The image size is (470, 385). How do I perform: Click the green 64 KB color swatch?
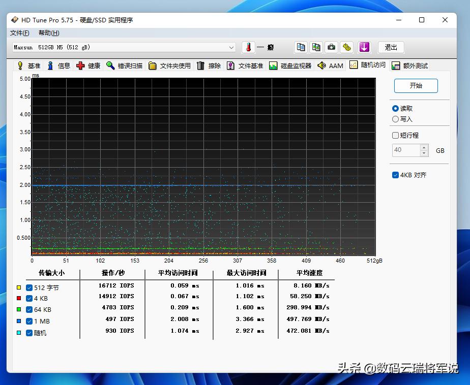(x=19, y=309)
